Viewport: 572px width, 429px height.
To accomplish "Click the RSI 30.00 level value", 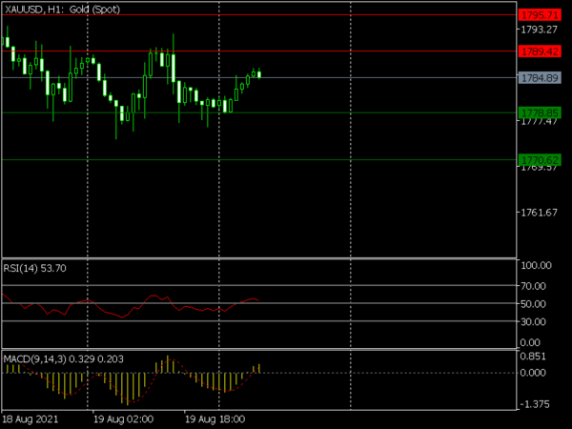I will 533,322.
